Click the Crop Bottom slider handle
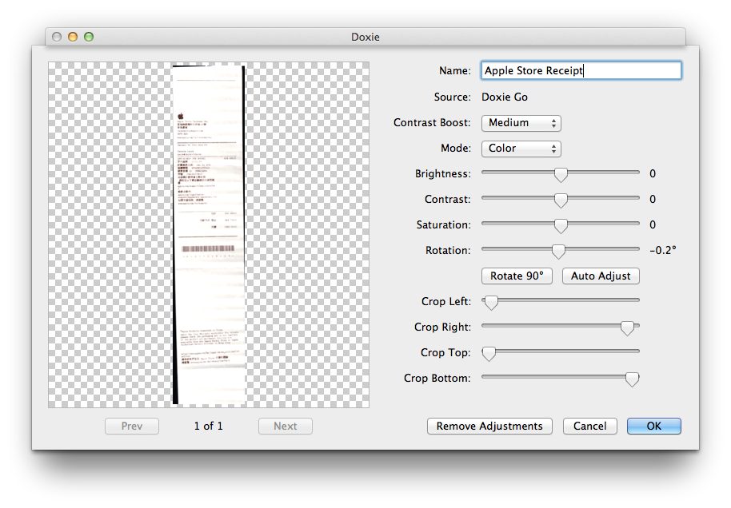 pos(632,379)
